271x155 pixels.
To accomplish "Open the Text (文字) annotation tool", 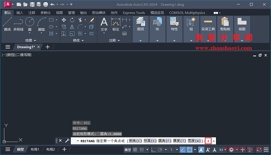I will pos(104,25).
